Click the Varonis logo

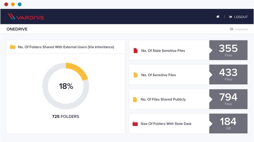click(26, 16)
